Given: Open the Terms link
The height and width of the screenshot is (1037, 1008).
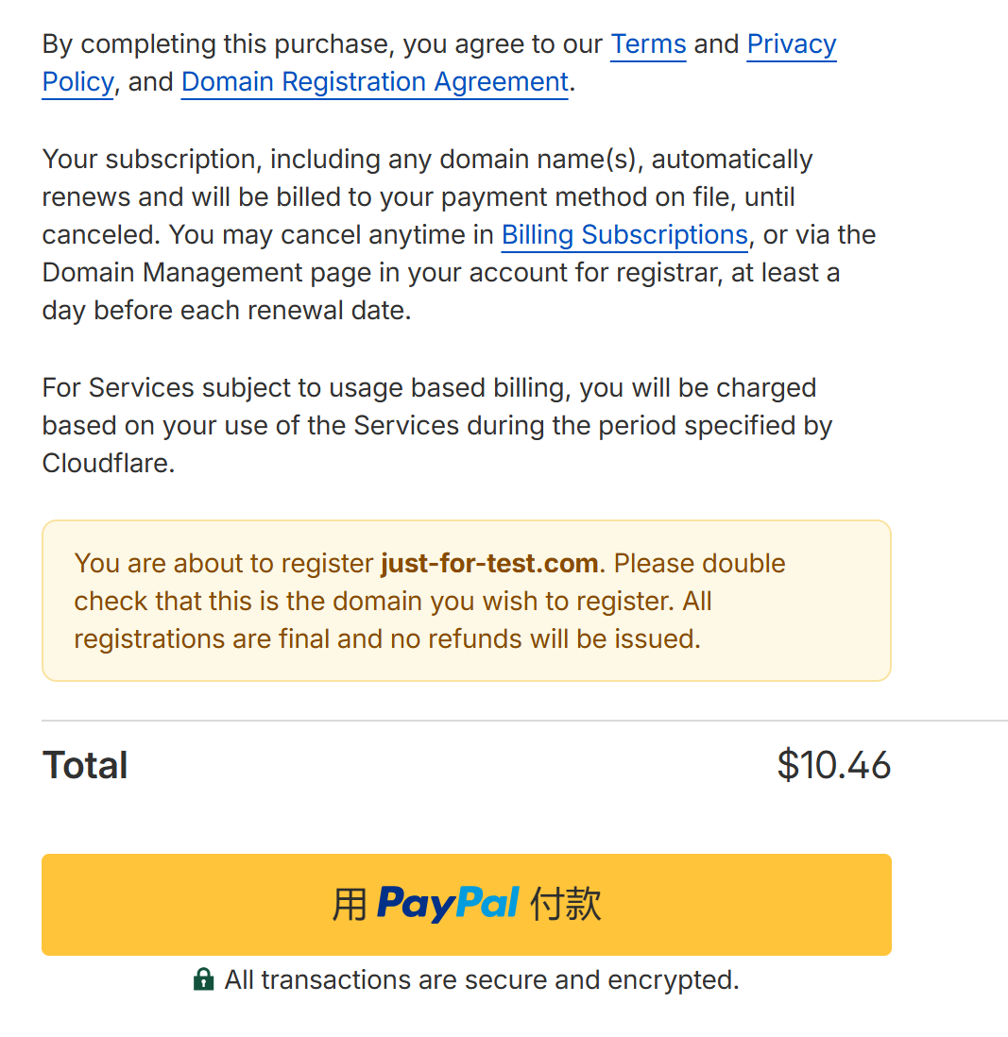Looking at the screenshot, I should point(648,44).
